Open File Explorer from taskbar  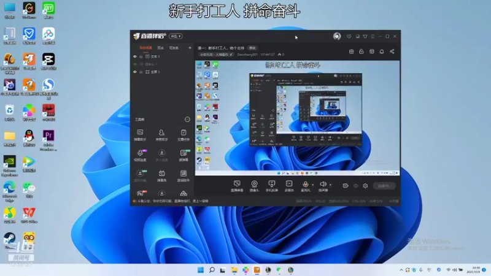pos(234,270)
